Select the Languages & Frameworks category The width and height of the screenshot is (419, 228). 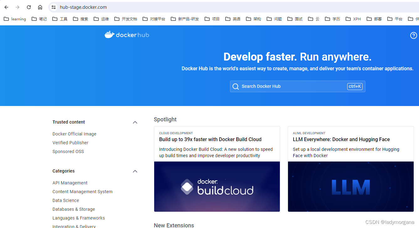(x=79, y=218)
